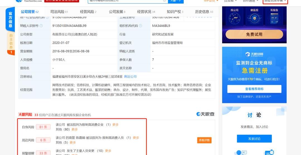Switch to the 司法风险 tab
The height and width of the screenshot is (155, 301).
pos(59,12)
